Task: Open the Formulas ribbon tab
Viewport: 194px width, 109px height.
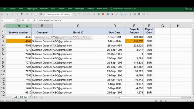Action: [44, 9]
